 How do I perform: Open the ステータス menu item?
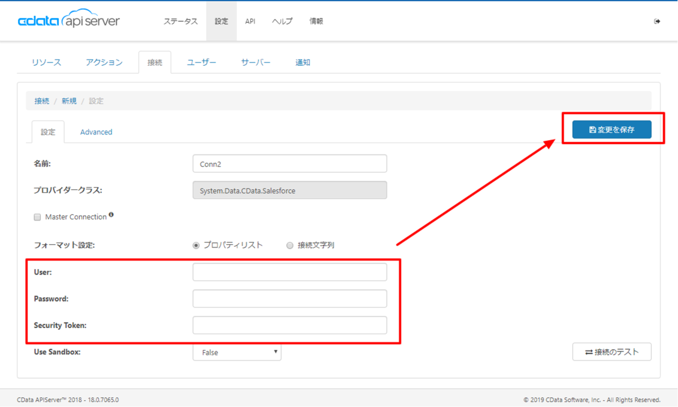pyautogui.click(x=181, y=21)
